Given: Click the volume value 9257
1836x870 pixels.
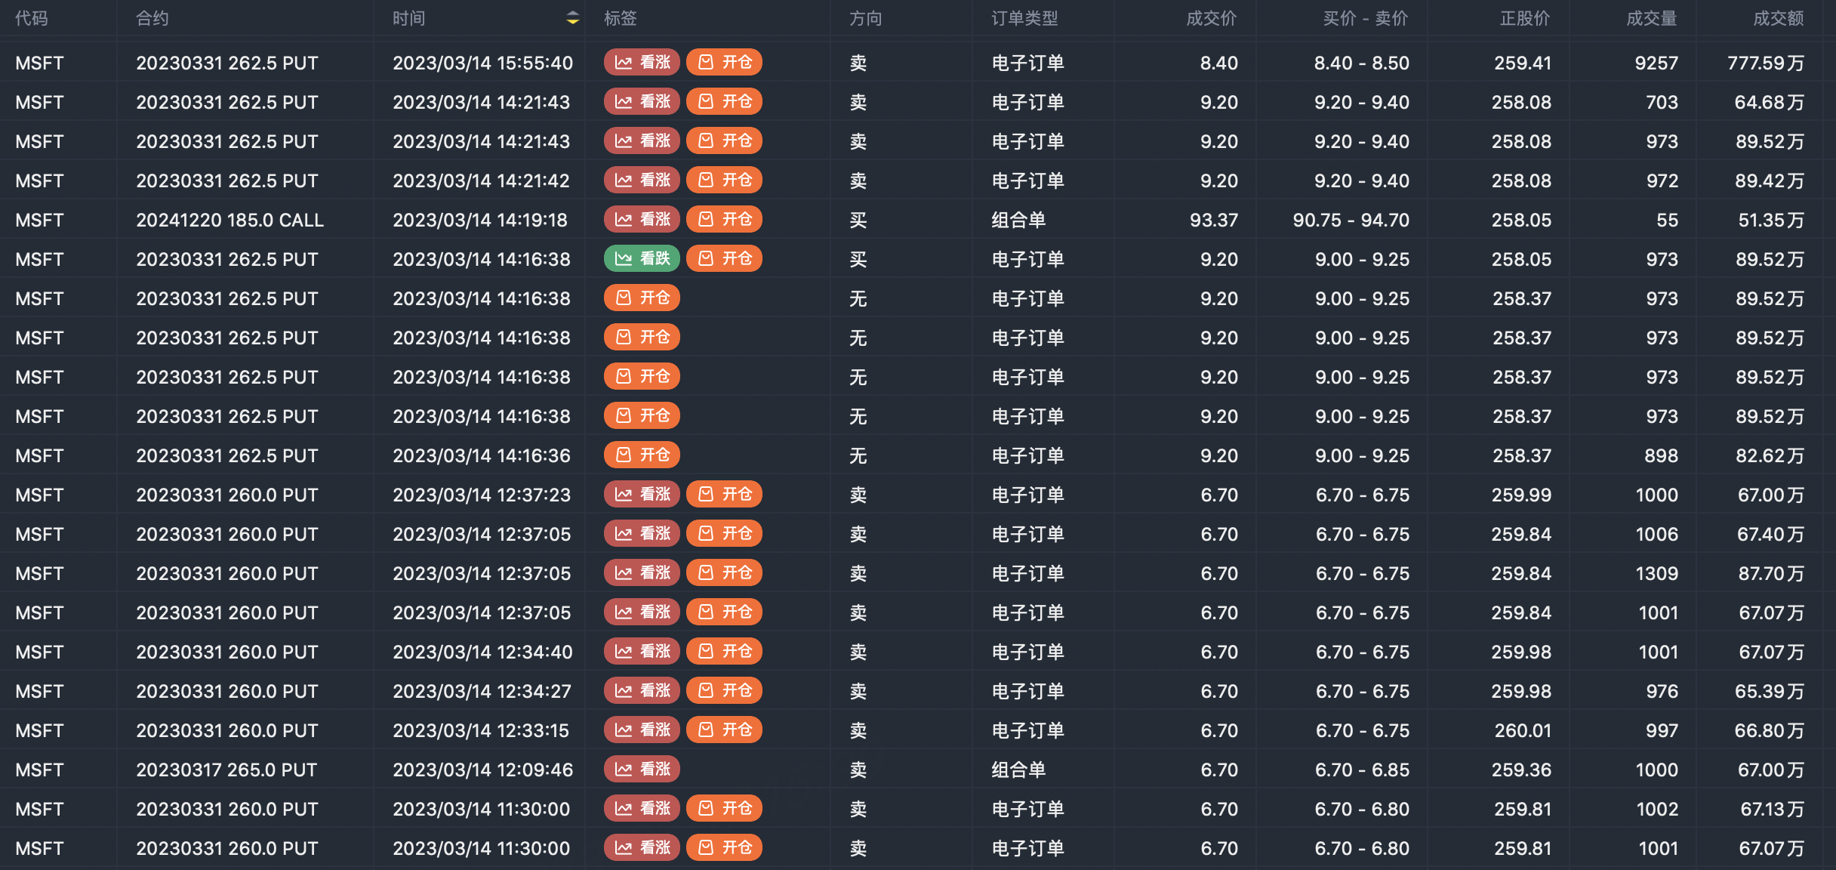Looking at the screenshot, I should (1656, 63).
